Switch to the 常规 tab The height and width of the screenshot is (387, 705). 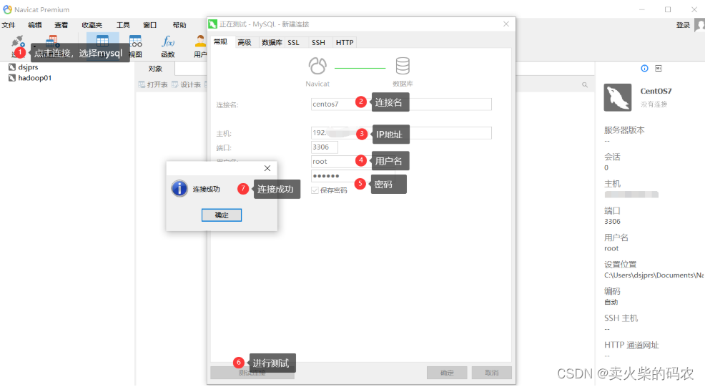tap(221, 42)
